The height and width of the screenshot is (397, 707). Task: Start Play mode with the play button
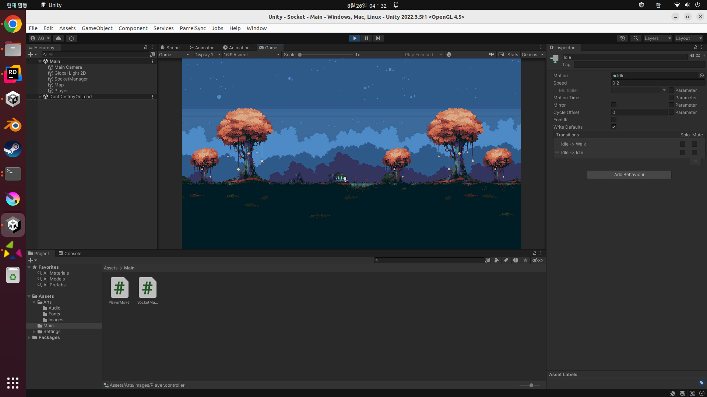[355, 38]
